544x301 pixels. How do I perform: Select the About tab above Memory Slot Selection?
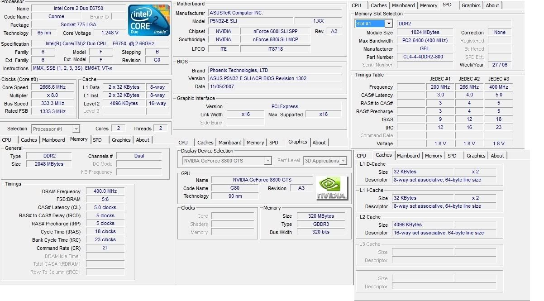pos(492,5)
